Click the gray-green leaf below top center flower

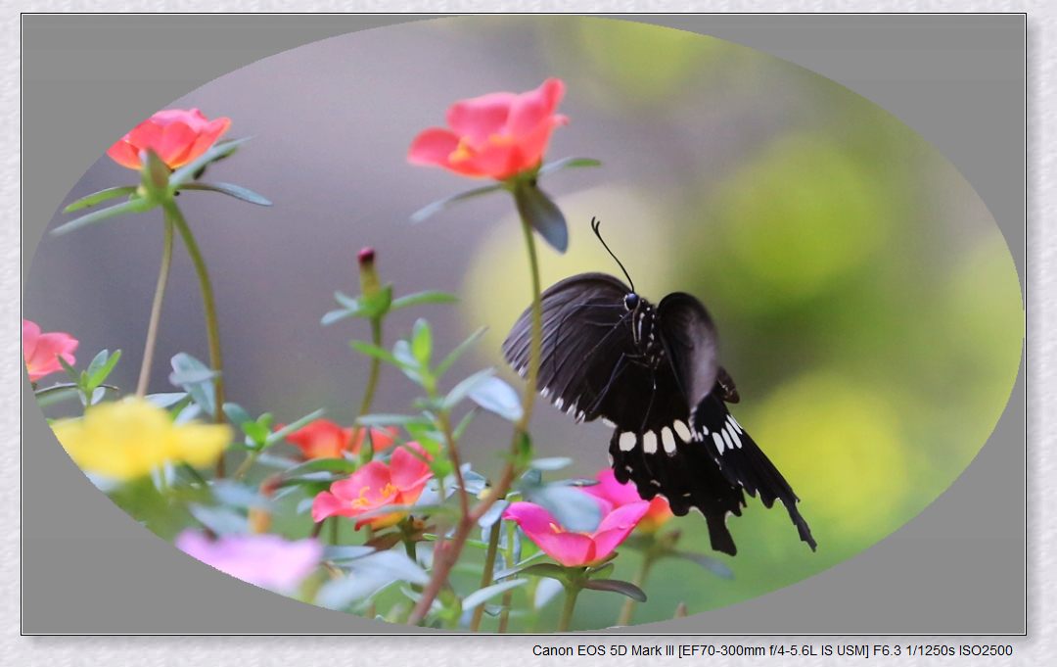pyautogui.click(x=544, y=215)
